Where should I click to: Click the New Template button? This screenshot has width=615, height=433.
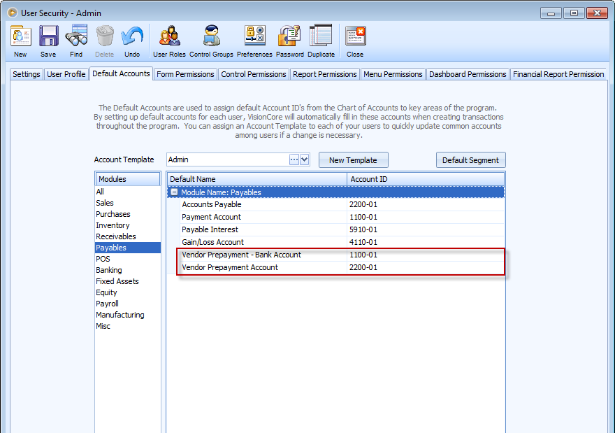pos(353,160)
